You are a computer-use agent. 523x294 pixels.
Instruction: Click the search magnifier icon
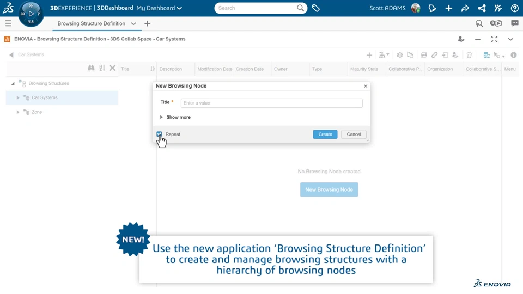tap(300, 8)
